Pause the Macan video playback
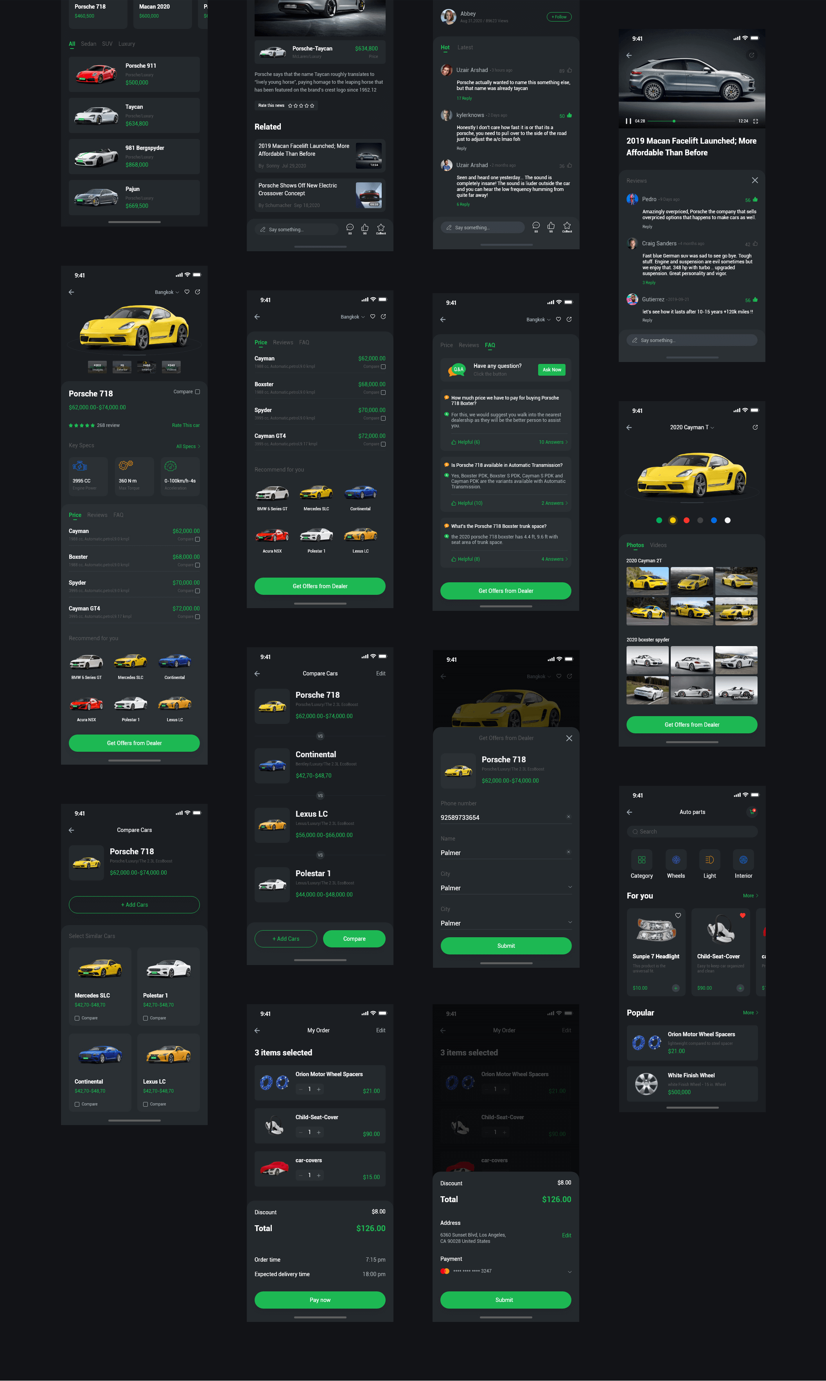Image resolution: width=826 pixels, height=1381 pixels. click(x=628, y=121)
